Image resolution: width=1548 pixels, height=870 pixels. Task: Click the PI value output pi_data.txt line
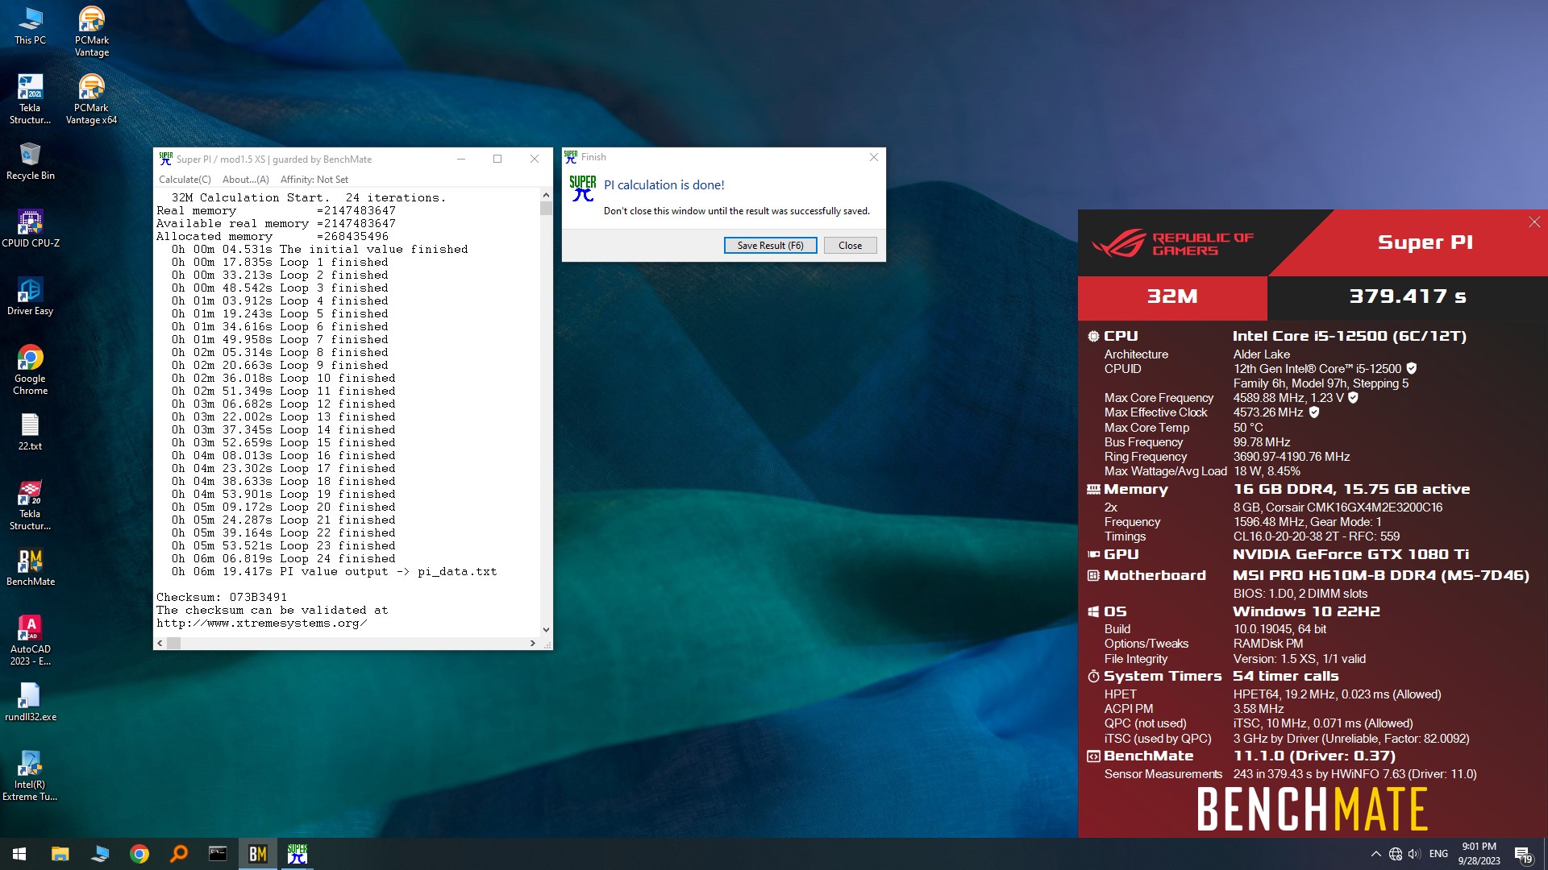334,572
